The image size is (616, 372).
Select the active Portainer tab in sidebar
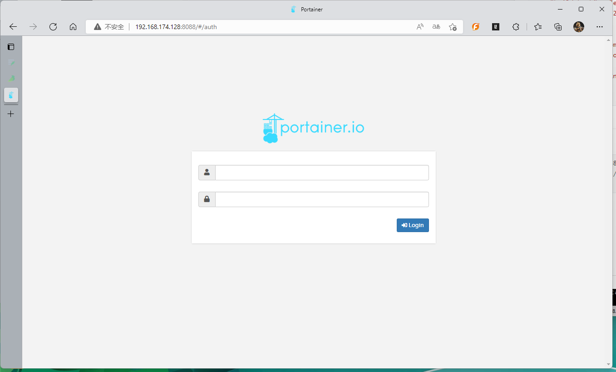[11, 95]
